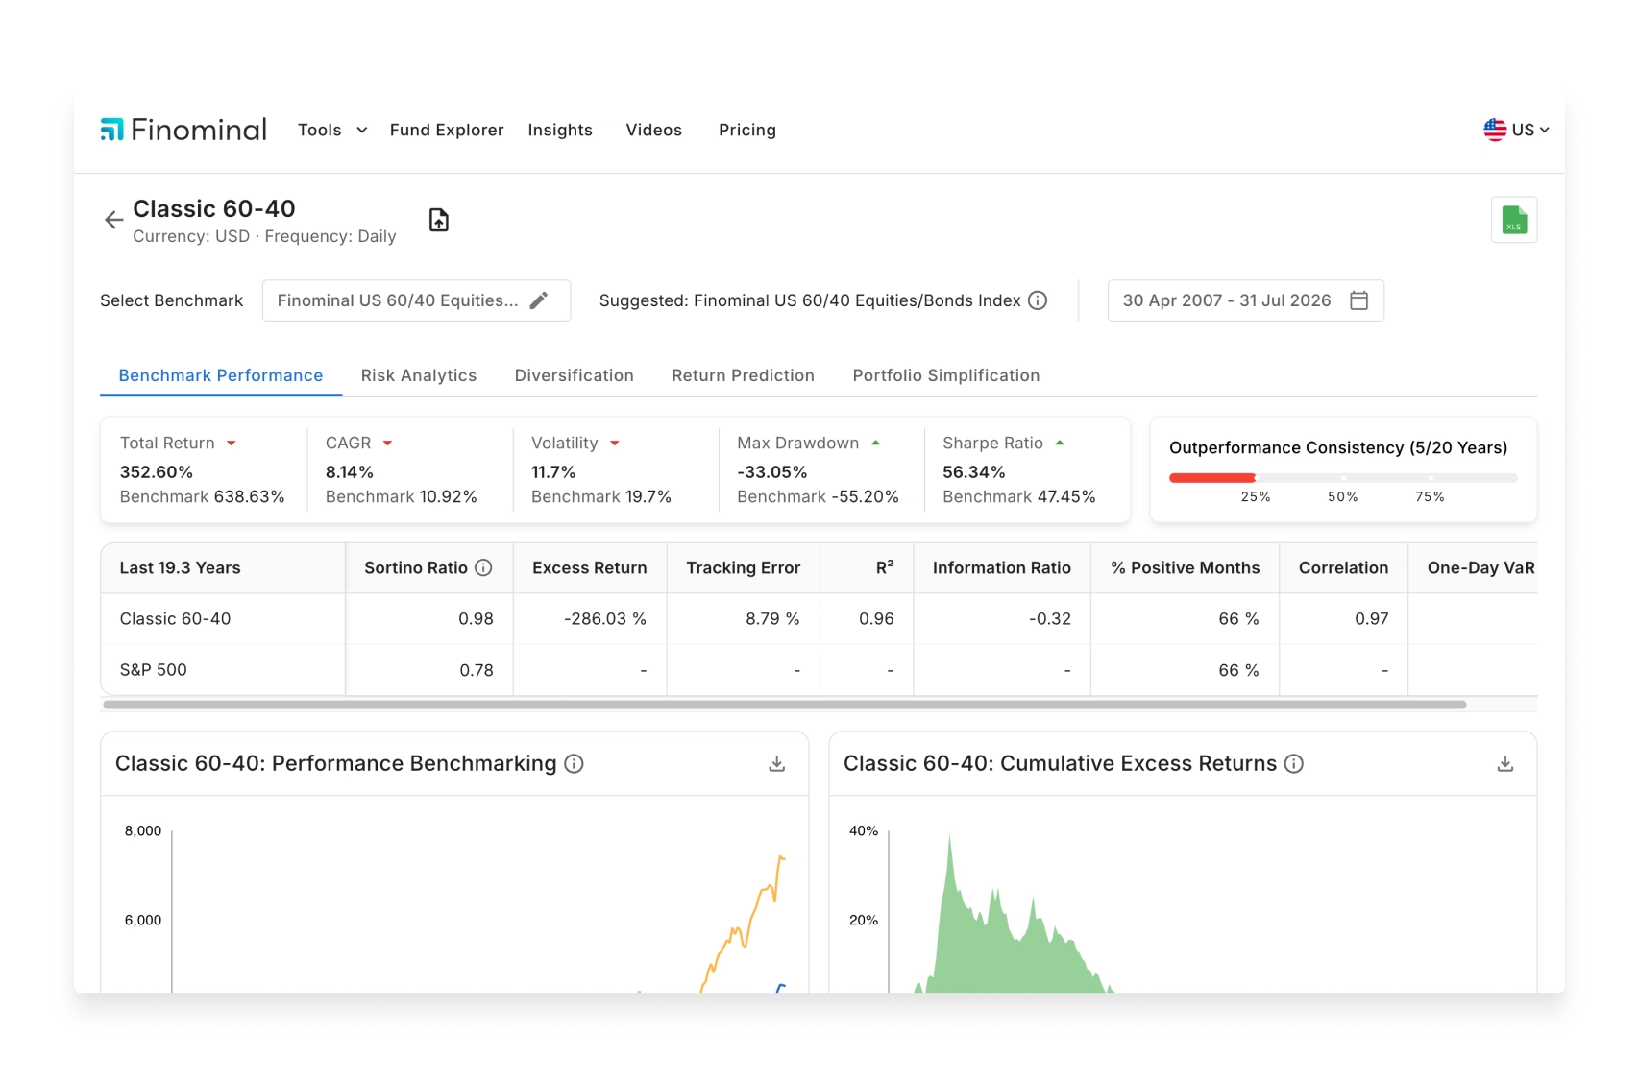This screenshot has height=1080, width=1639.
Task: Click the Total Return red down arrow
Action: 232,444
